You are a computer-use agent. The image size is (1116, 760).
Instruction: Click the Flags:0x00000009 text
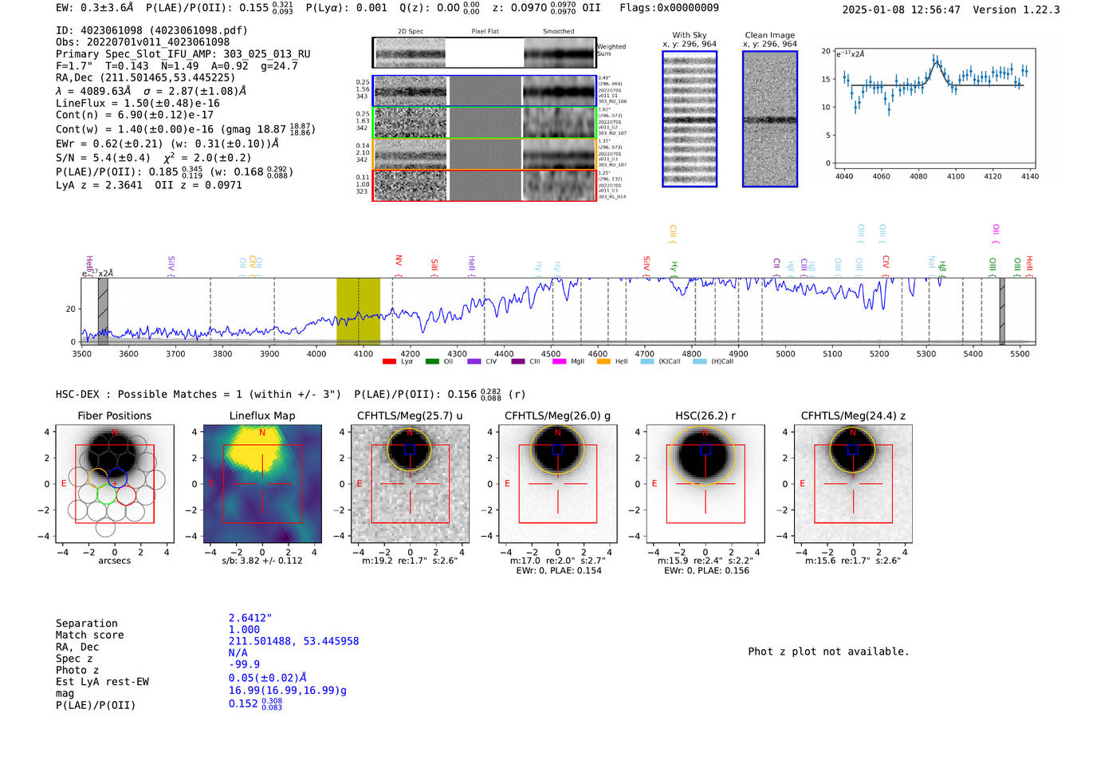click(x=669, y=8)
